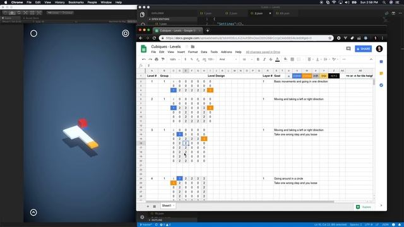Open the Sheets File menu

click(x=153, y=52)
